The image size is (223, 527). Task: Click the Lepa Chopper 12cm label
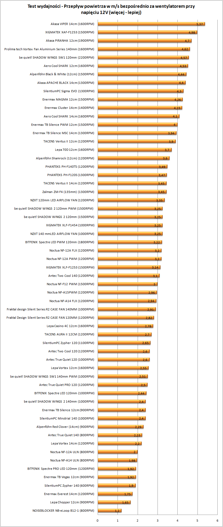click(72, 502)
